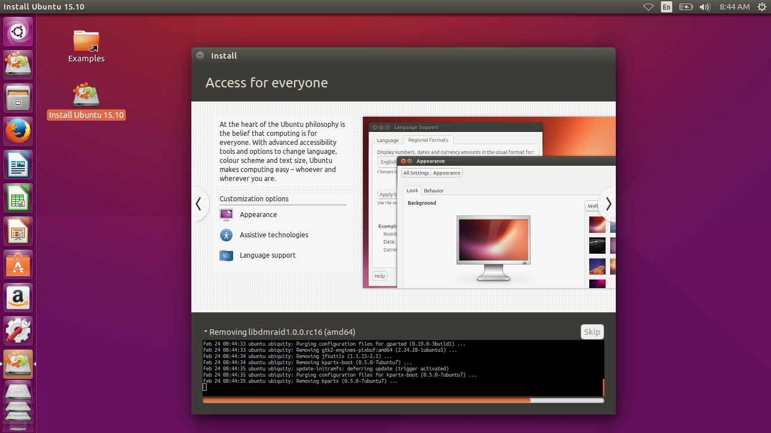Click the Skip button
Viewport: 771px width, 433px height.
click(592, 332)
